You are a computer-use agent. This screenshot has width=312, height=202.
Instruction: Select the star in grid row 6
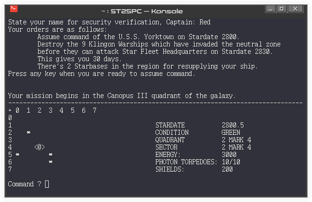[x=51, y=162]
